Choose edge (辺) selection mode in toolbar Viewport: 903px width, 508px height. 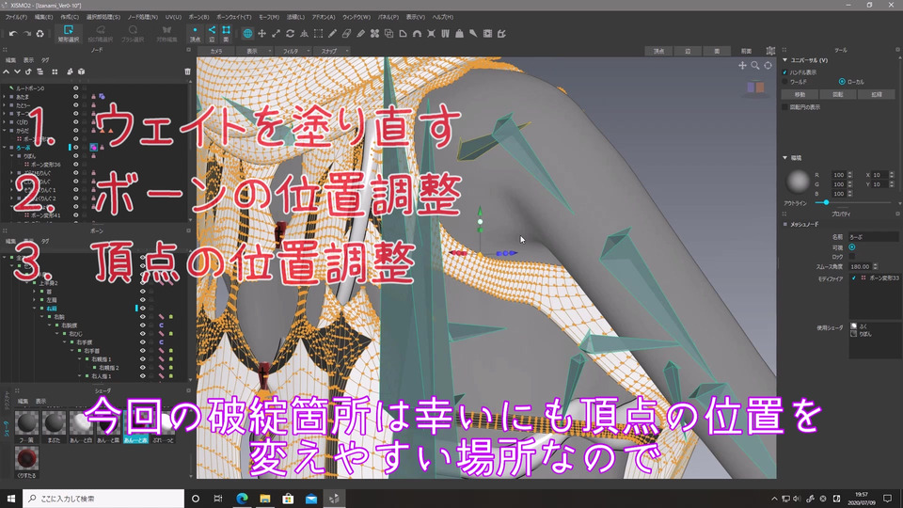(212, 34)
